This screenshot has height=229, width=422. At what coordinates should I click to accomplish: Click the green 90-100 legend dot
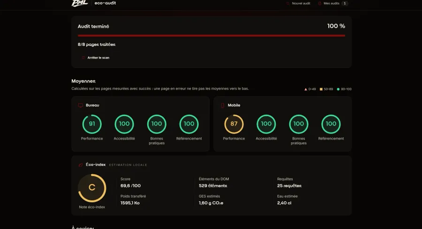click(x=338, y=89)
